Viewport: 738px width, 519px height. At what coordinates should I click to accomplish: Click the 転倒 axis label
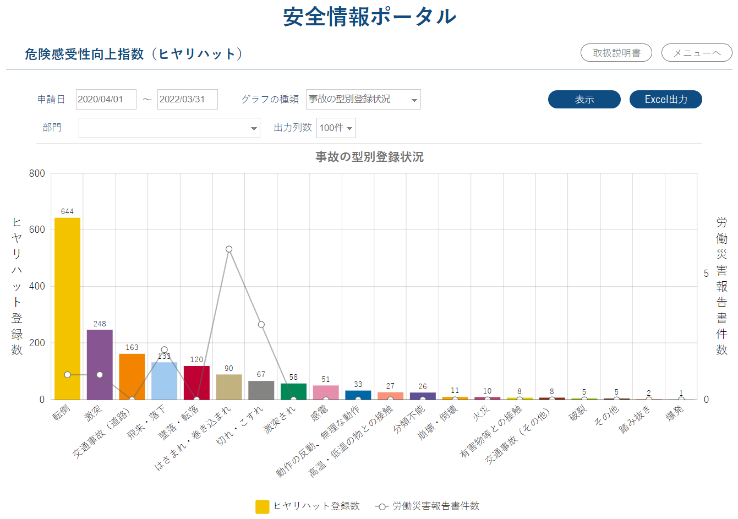tap(61, 413)
